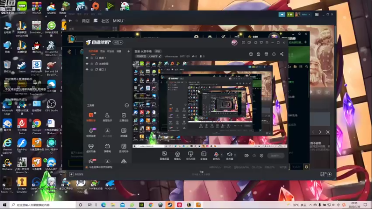372x209 pixels.
Task: Open the streamer tasks tool
Action: (124, 117)
